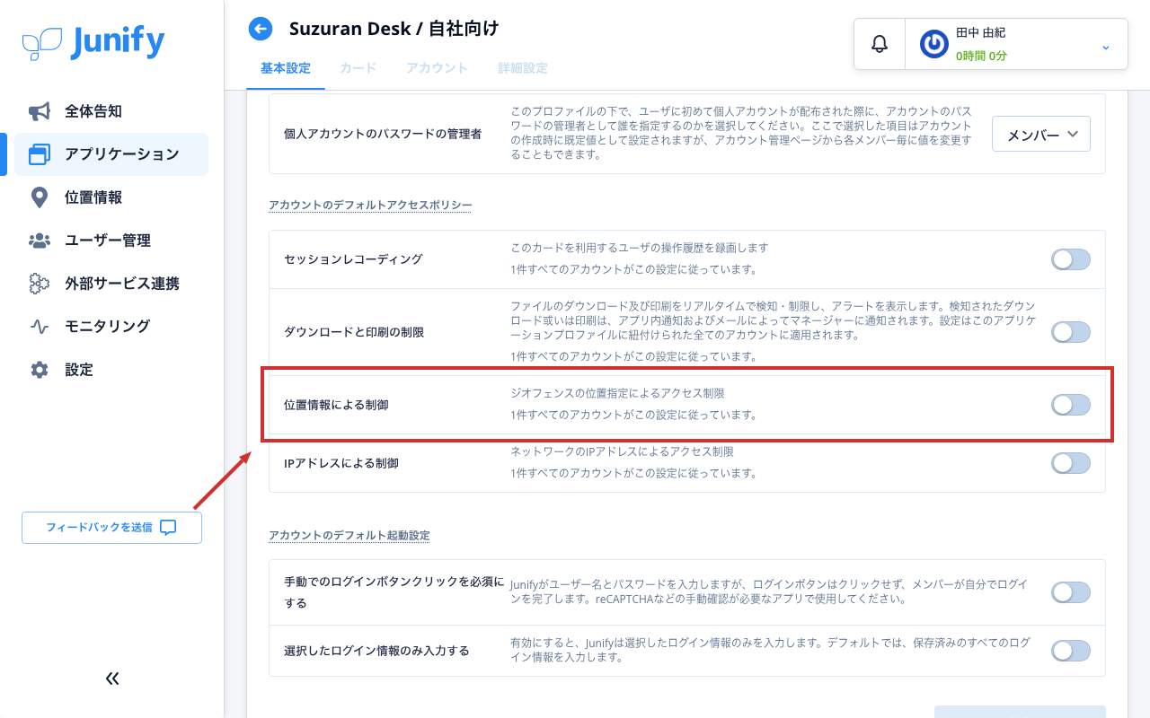Select 位置情報 sidebar label
Screen dimensions: 1150x718
pos(93,197)
